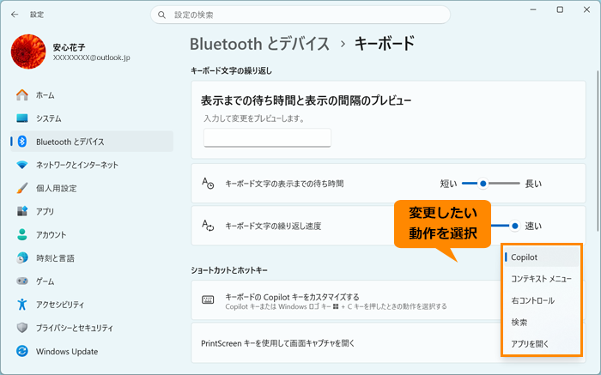601x375 pixels.
Task: Click the 速い label of speed slider
Action: coord(533,226)
